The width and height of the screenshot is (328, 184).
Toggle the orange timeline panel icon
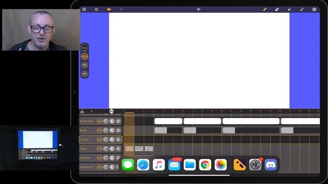pos(109,9)
